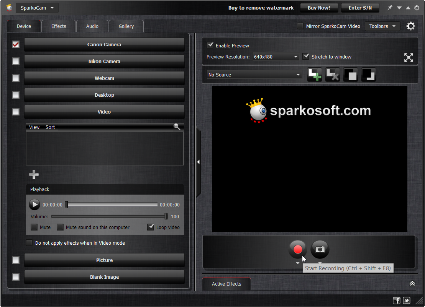This screenshot has height=307, width=425.
Task: Open the SparkoCam dropdown menu
Action: tap(37, 8)
